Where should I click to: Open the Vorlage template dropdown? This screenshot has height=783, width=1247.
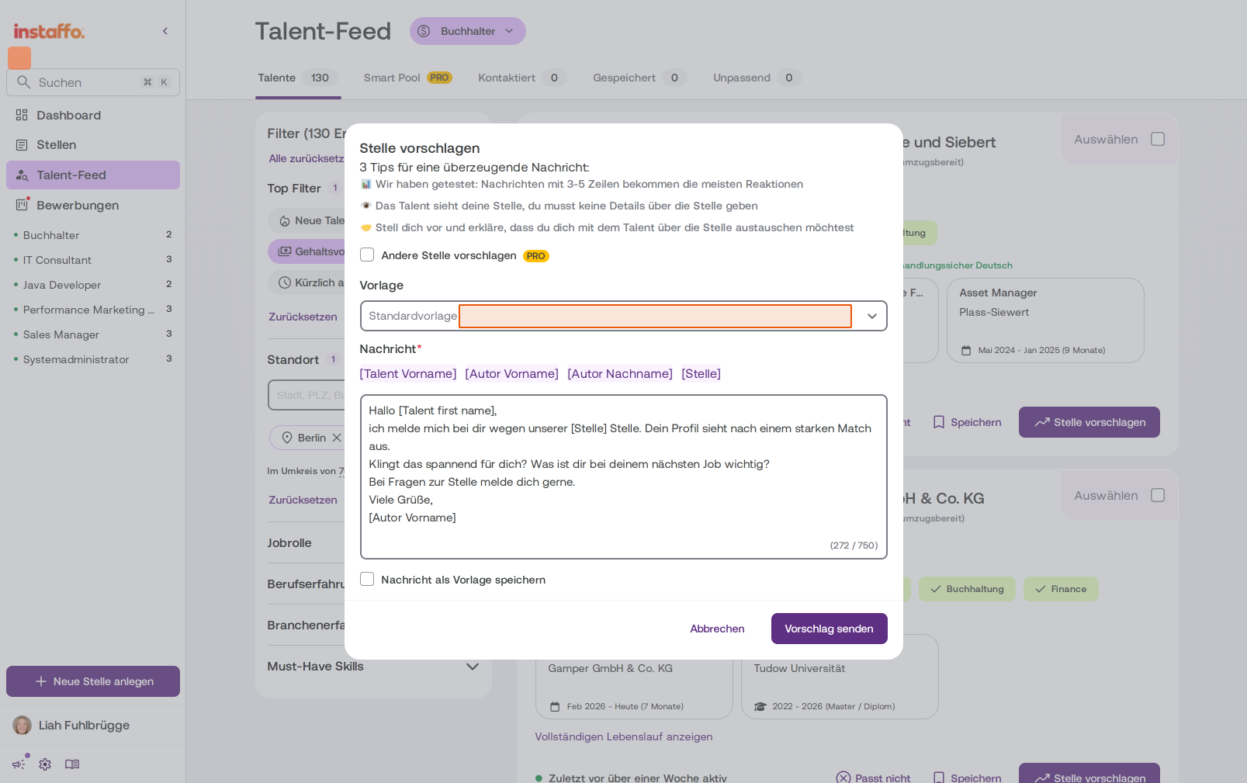(x=624, y=316)
